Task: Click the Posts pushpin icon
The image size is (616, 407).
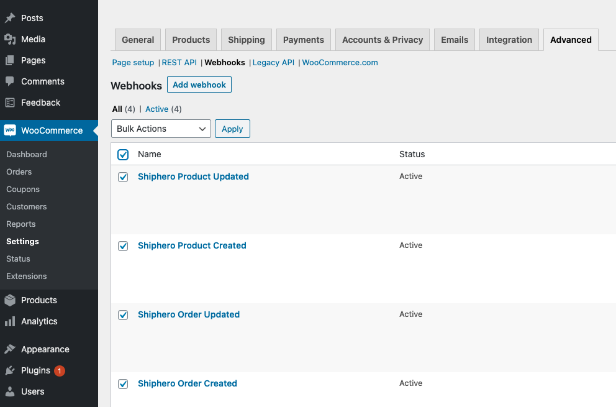Action: 10,18
